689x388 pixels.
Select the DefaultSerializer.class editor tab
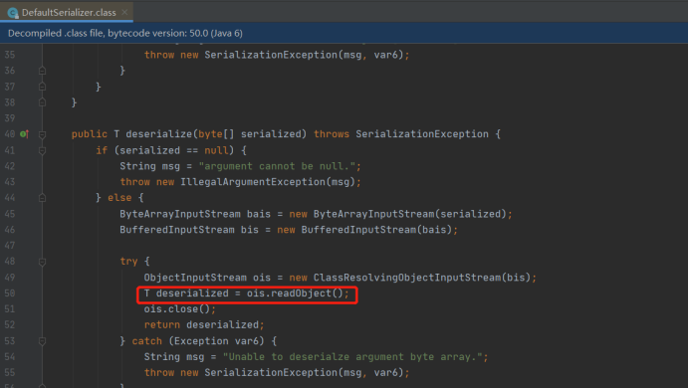point(67,12)
